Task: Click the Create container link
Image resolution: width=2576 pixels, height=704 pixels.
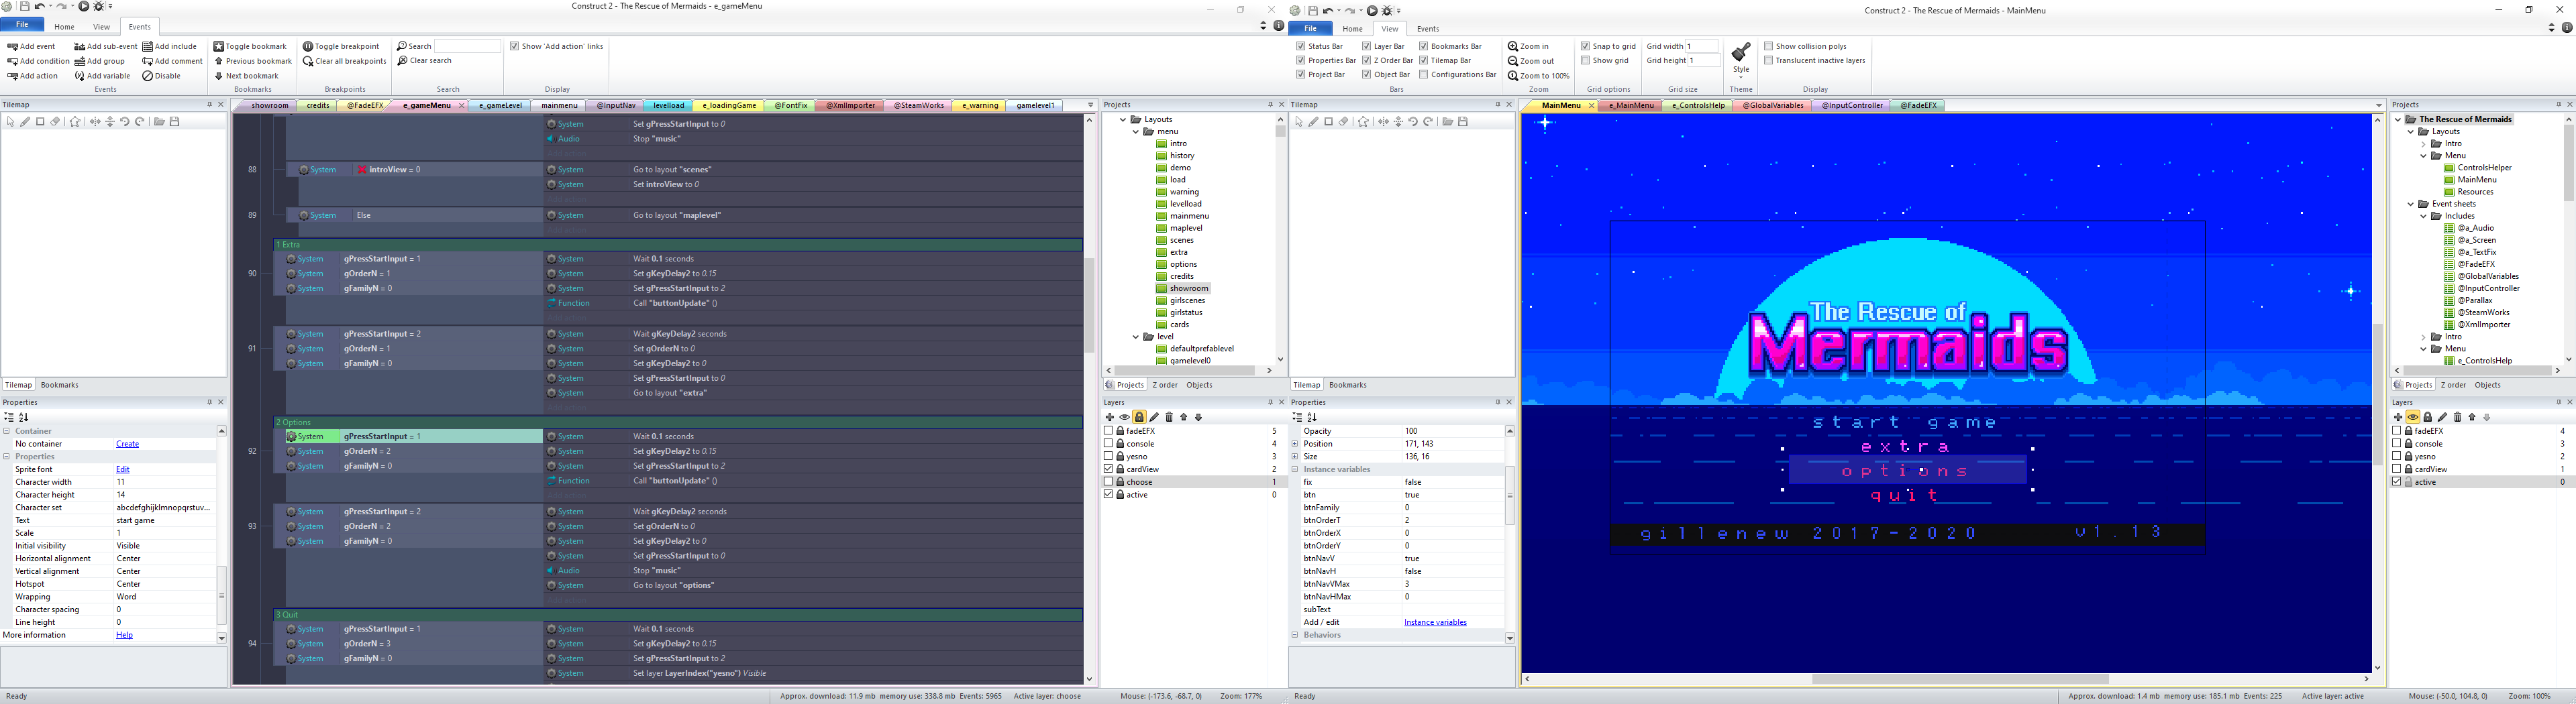Action: pos(127,445)
